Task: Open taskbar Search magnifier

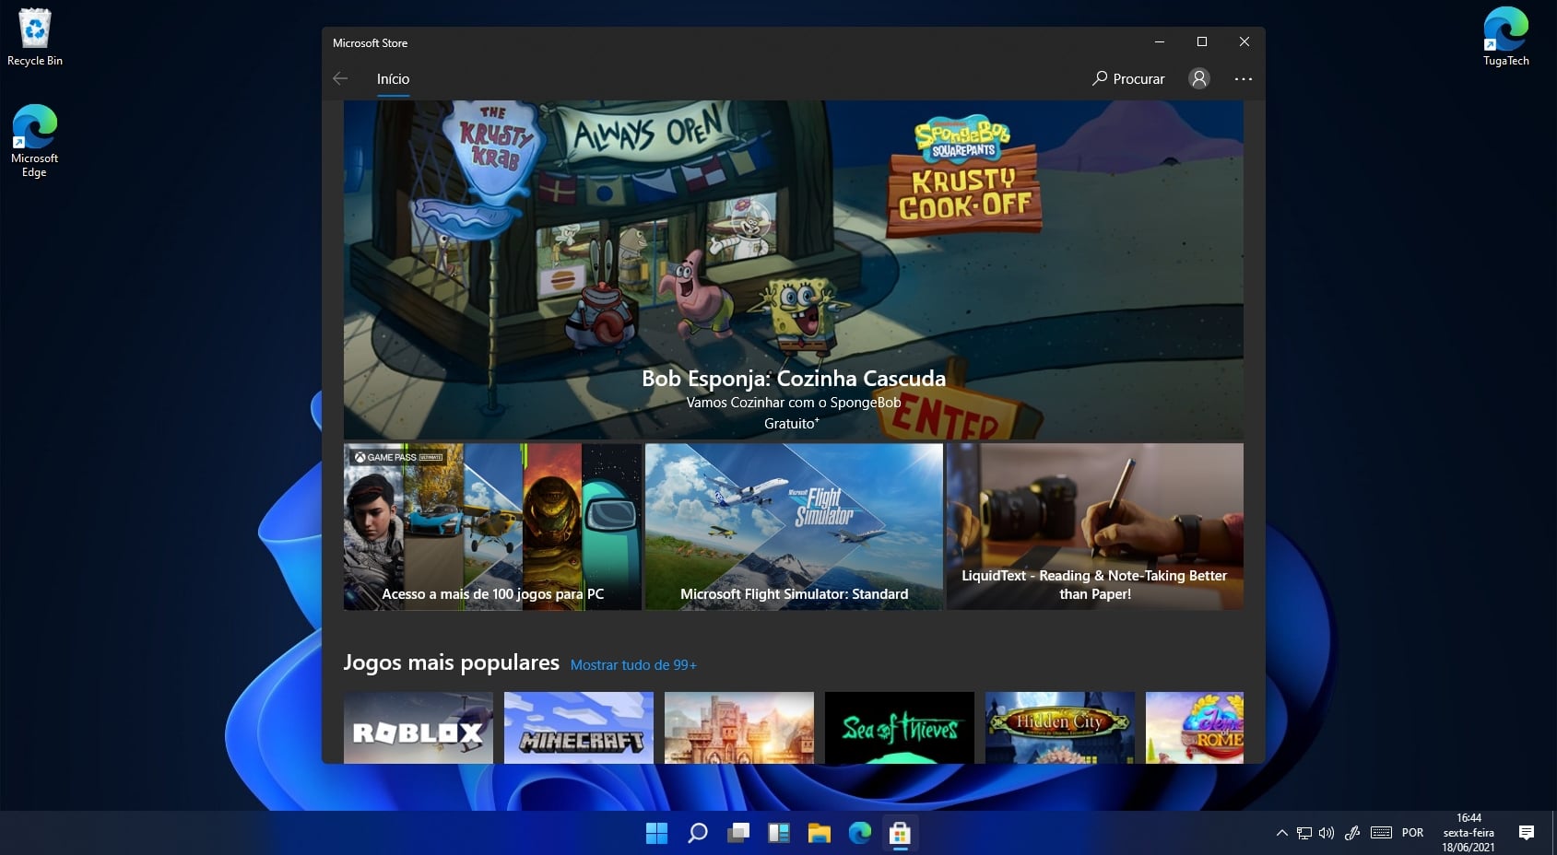Action: (698, 834)
